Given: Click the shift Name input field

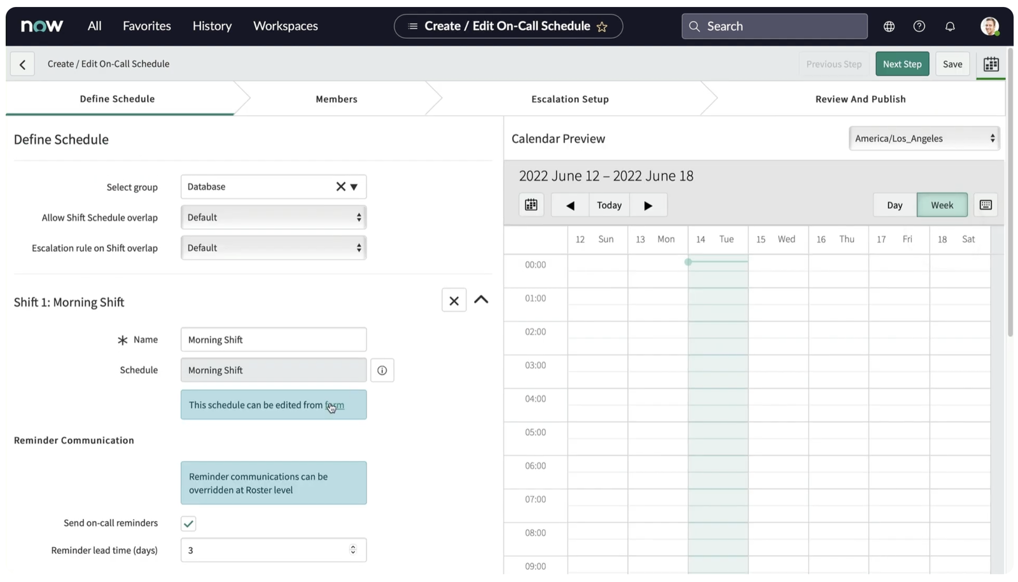Looking at the screenshot, I should coord(274,340).
